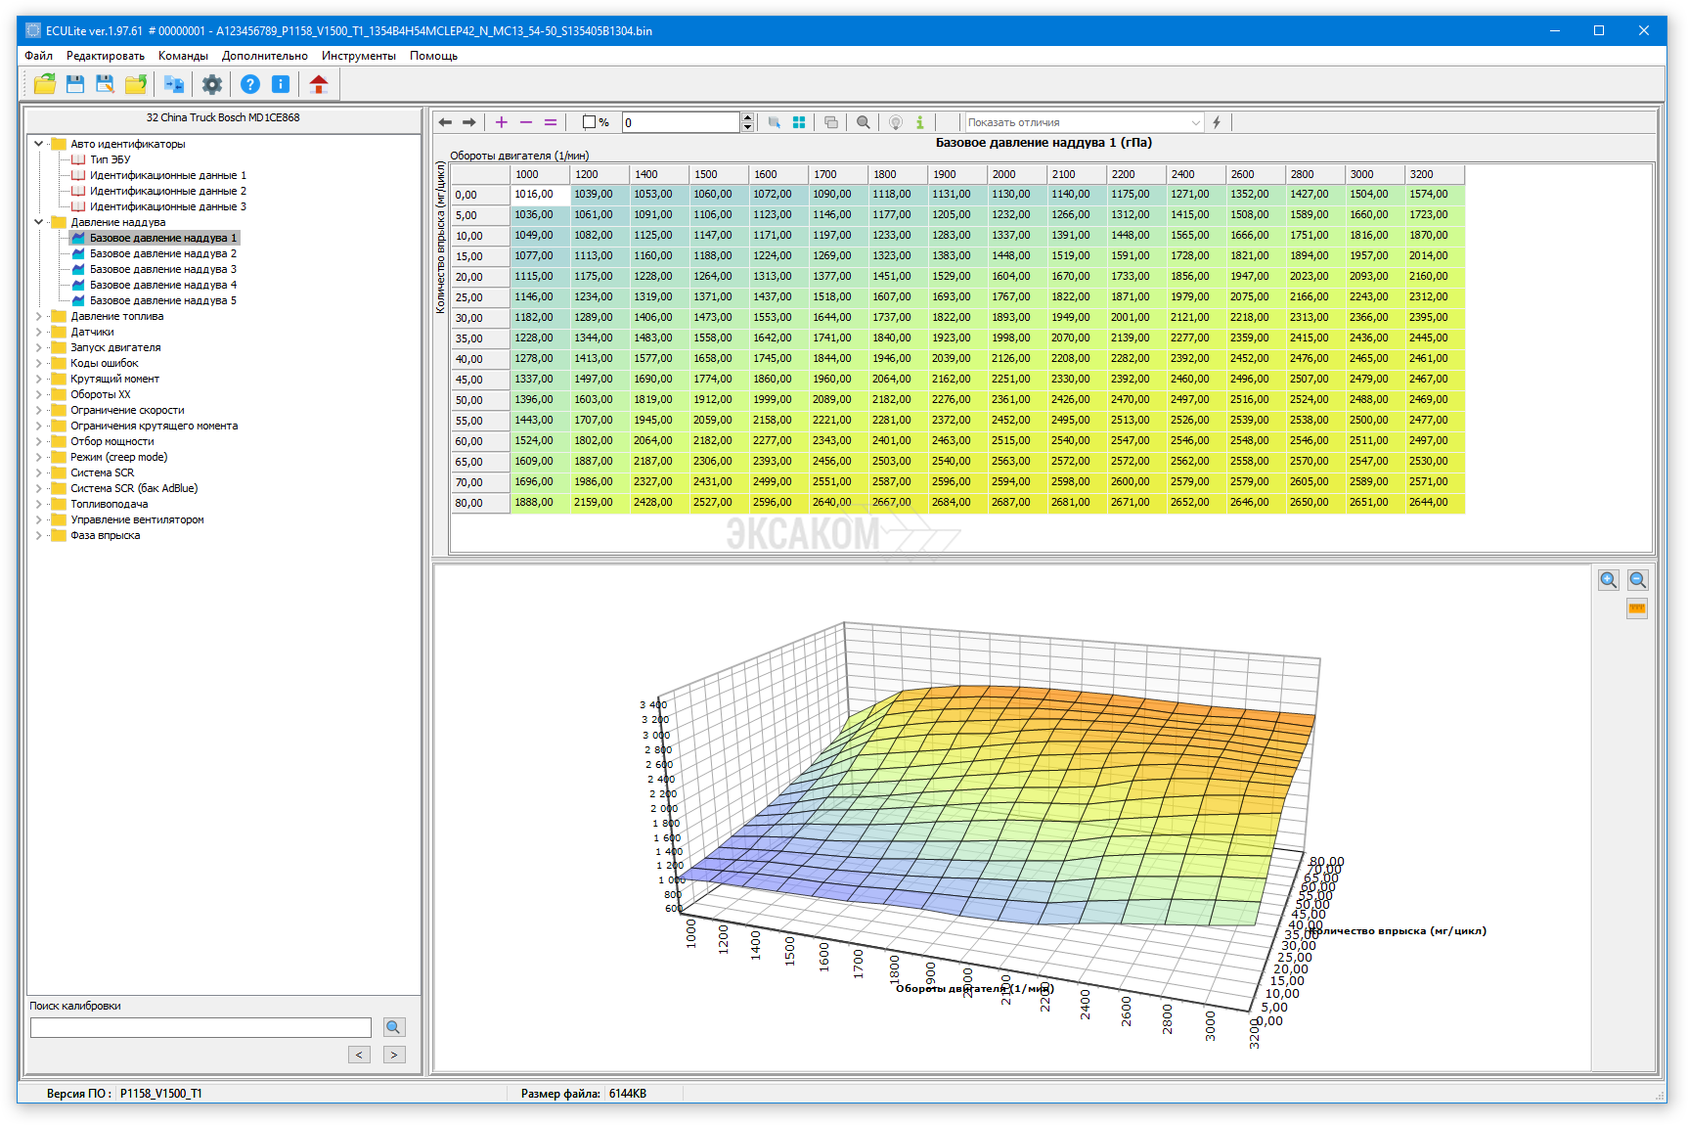Viewport: 1688px width, 1125px height.
Task: Open the 'Инструменты' menu
Action: (x=358, y=56)
